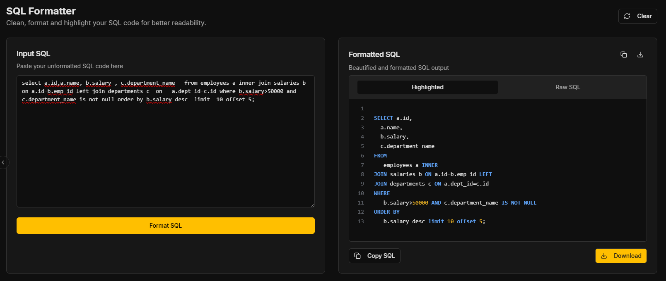
Task: Click the 'Input SQL' panel heading
Action: [x=33, y=54]
